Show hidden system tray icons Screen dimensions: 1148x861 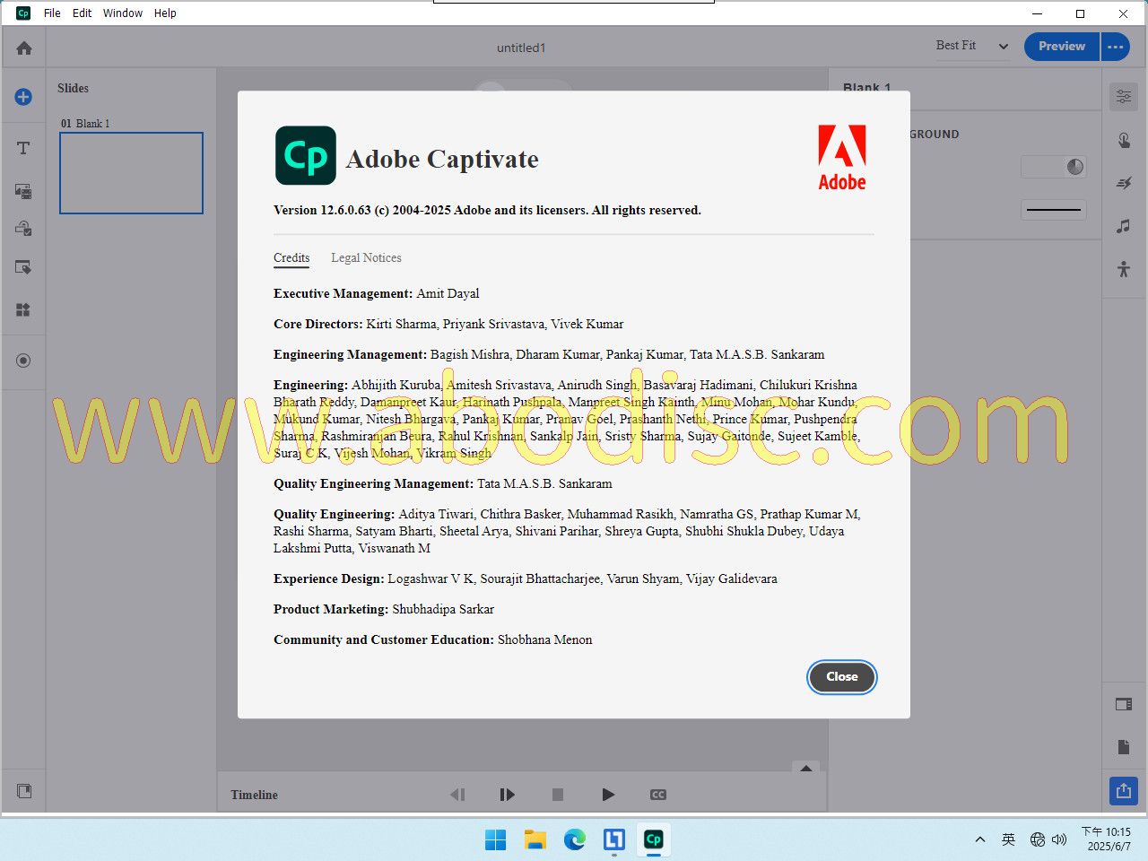(x=980, y=839)
